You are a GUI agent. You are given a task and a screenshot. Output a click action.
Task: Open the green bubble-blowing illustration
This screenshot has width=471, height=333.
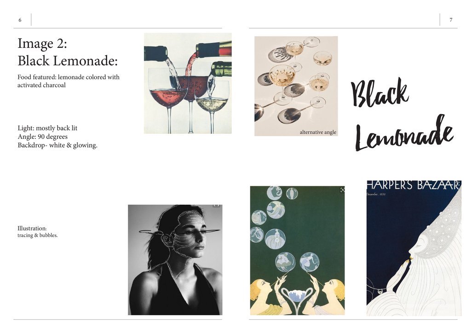[x=298, y=250]
